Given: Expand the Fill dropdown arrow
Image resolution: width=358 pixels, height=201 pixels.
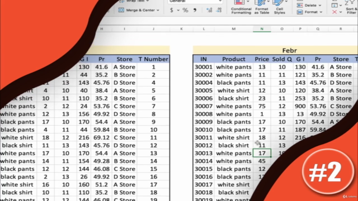Looking at the screenshot, I should 341,6.
